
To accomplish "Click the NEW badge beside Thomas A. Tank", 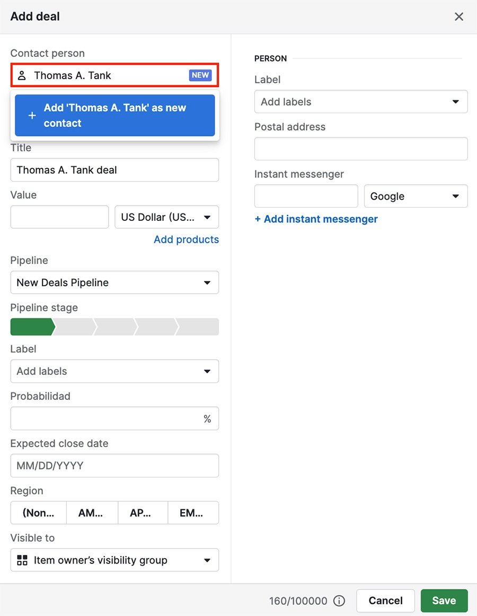I will pos(200,75).
